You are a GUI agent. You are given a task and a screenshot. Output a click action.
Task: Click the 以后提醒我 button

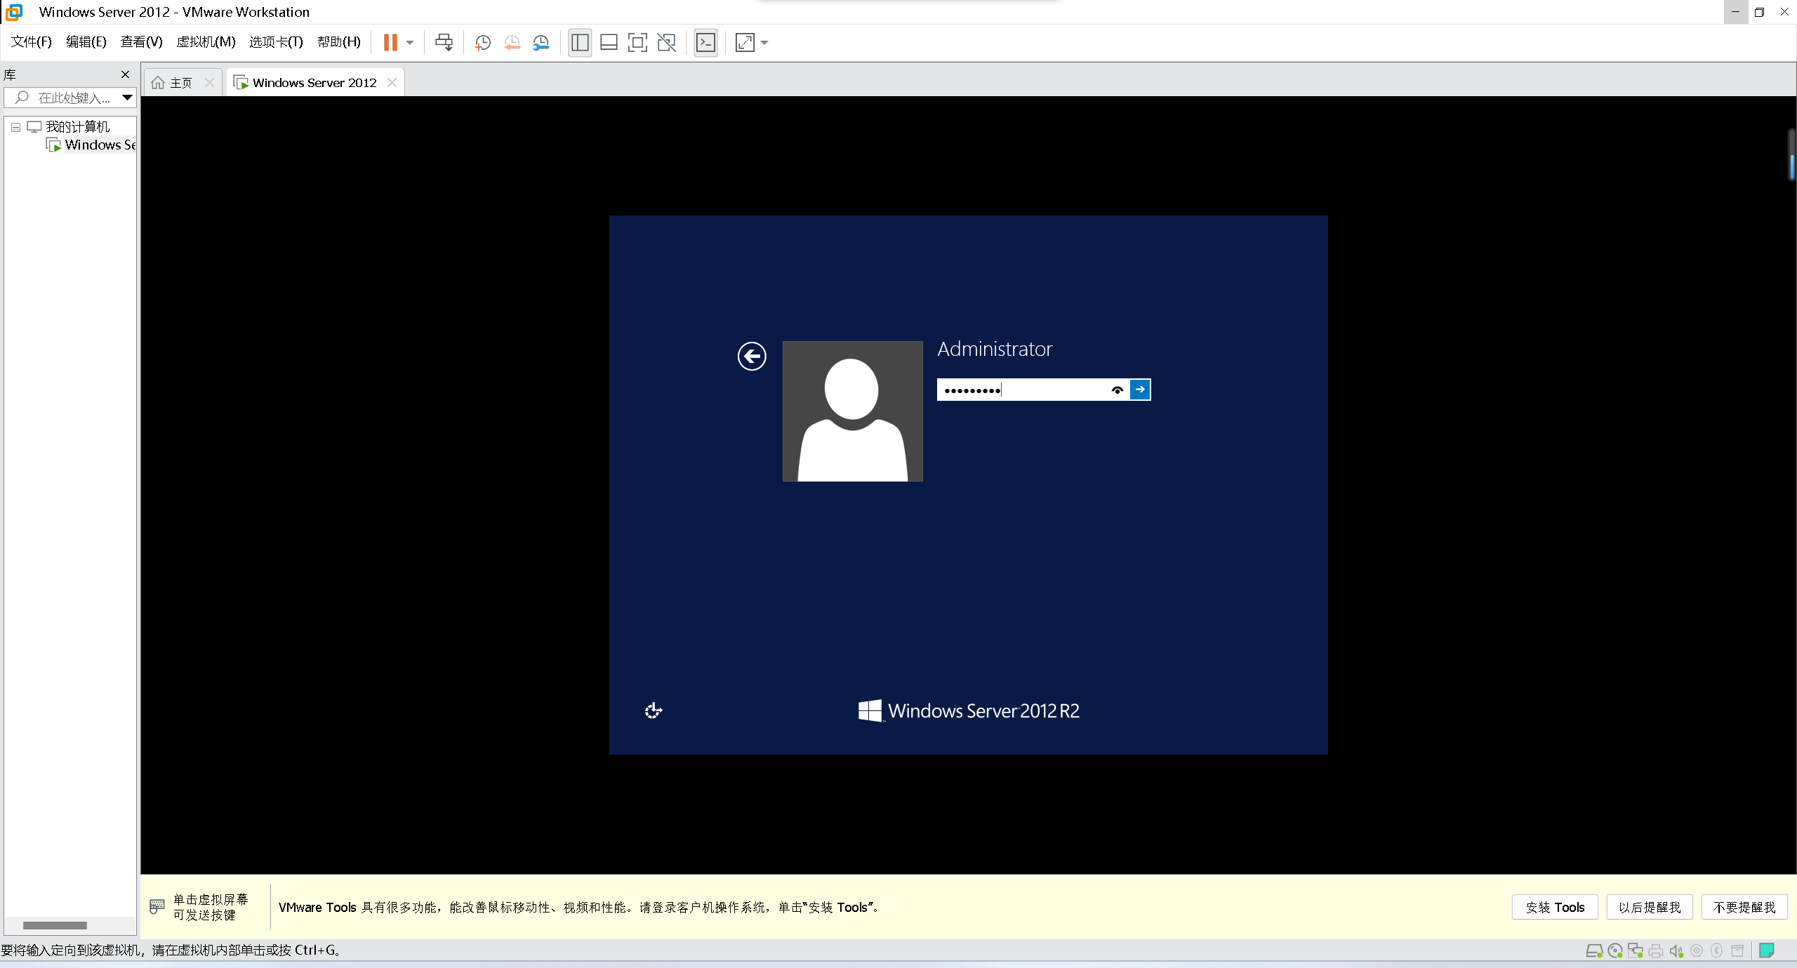pos(1650,908)
